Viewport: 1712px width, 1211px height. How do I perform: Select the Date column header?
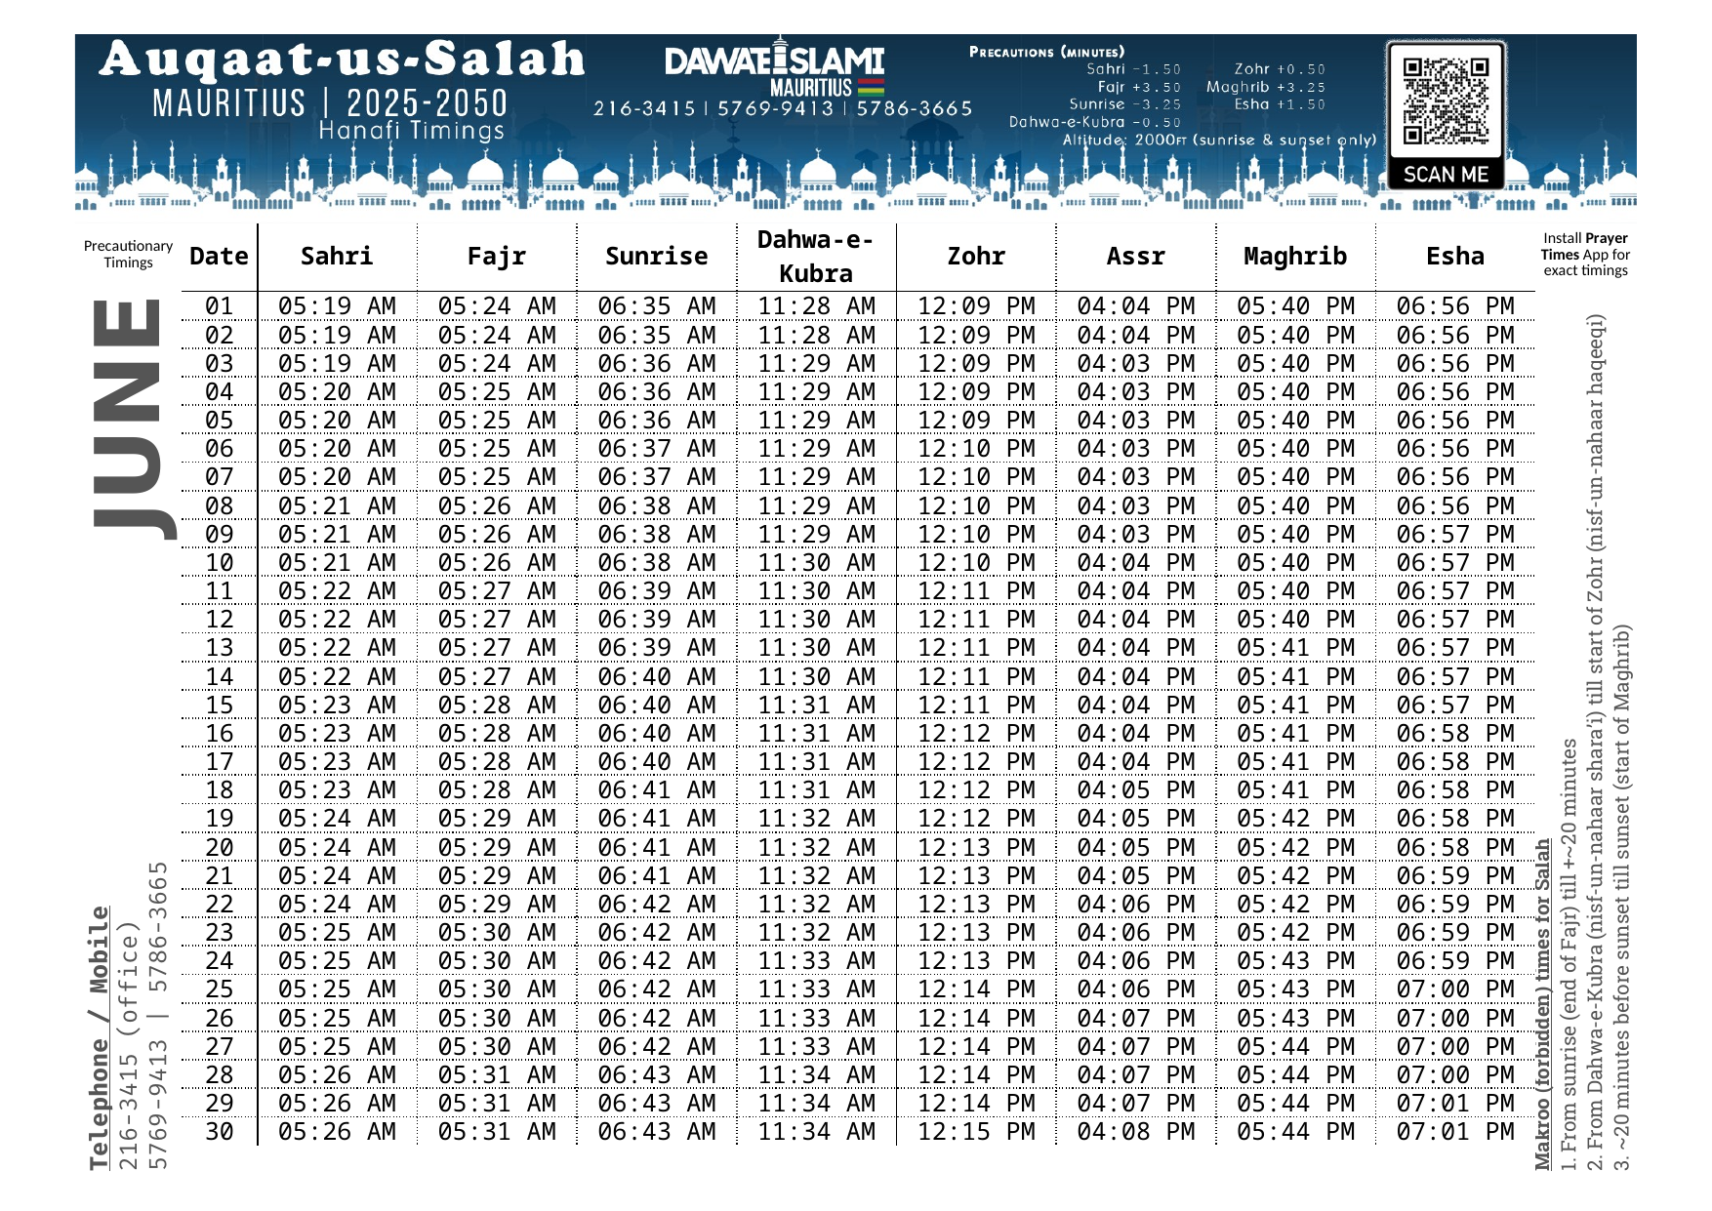coord(219,257)
